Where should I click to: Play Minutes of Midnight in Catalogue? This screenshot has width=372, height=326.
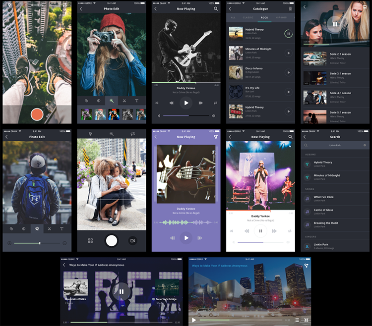[288, 53]
